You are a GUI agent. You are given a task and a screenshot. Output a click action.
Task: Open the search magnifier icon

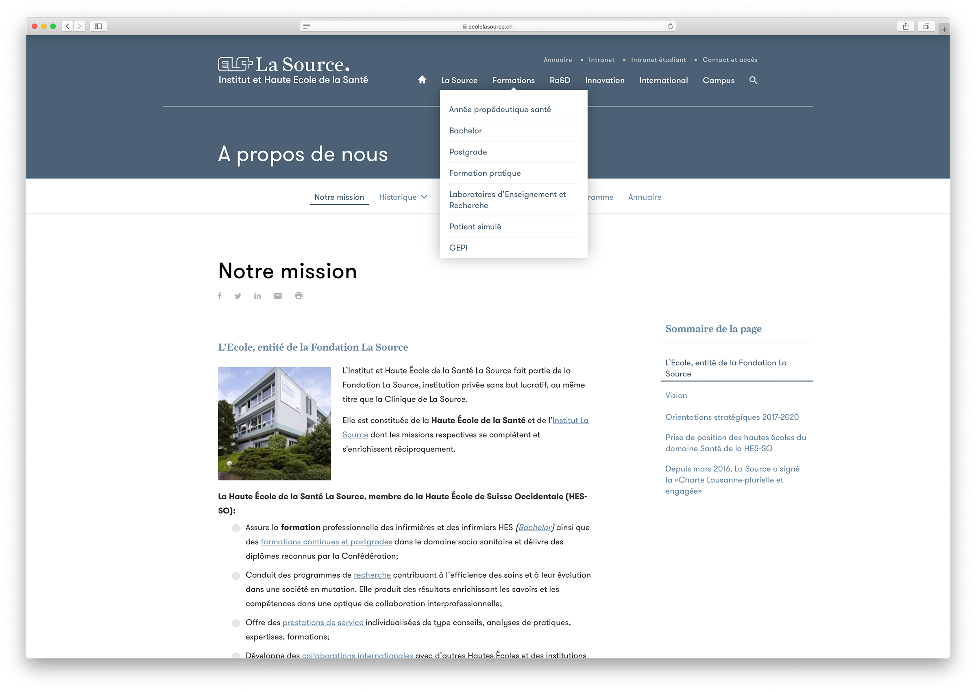pyautogui.click(x=753, y=80)
